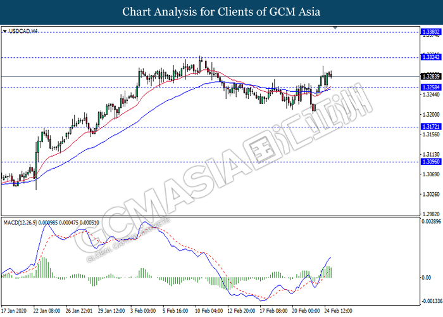Screen dimensions: 443x317
Task: Select the 1.32584 support level label
Action: (x=431, y=87)
